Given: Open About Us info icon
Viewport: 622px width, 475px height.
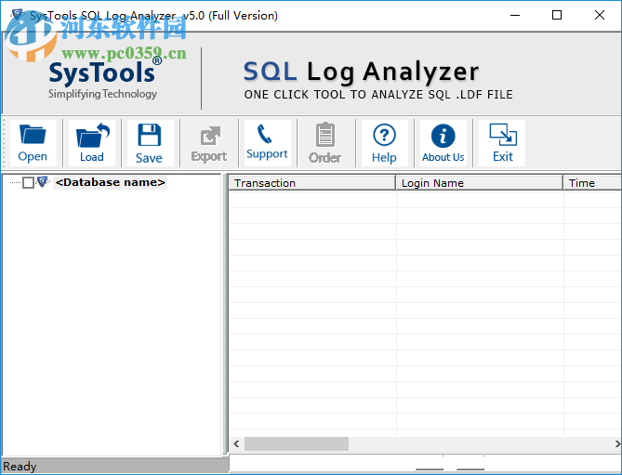Looking at the screenshot, I should (x=443, y=143).
